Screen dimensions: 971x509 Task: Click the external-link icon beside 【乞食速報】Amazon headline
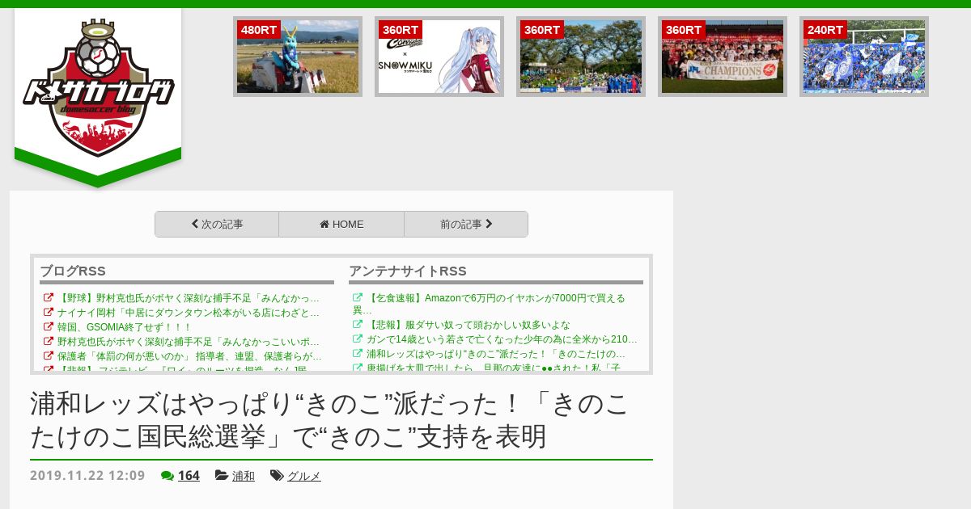click(x=358, y=298)
